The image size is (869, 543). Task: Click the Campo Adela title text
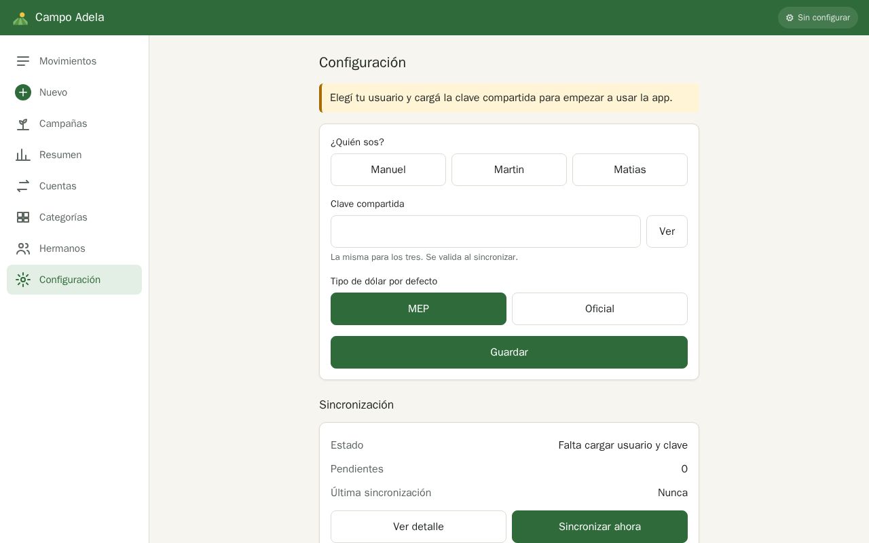point(70,18)
